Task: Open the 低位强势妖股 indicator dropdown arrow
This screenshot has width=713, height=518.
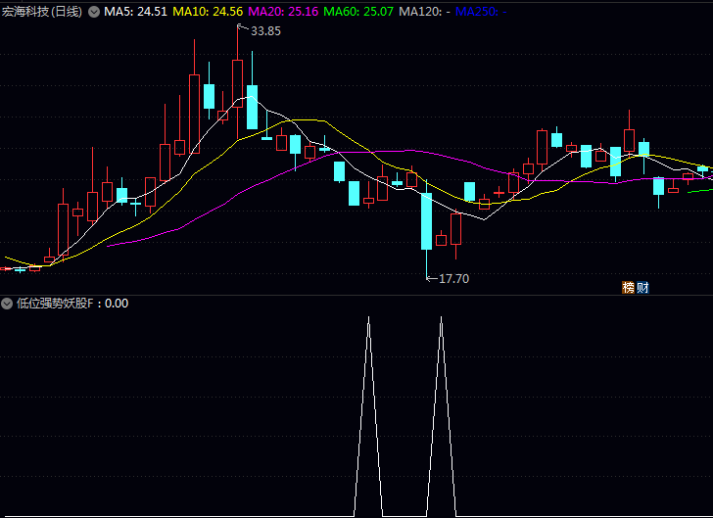Action: point(8,304)
